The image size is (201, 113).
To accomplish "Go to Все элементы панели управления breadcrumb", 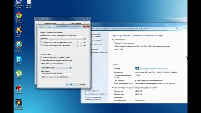I will 127,29.
